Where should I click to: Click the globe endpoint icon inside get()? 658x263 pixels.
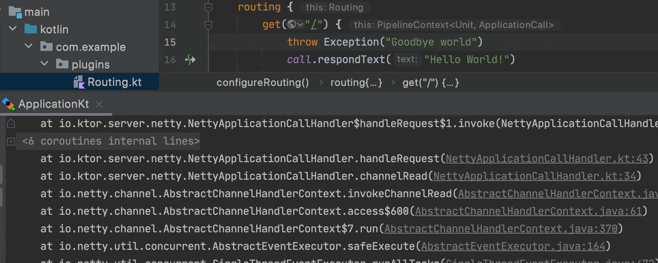(293, 25)
